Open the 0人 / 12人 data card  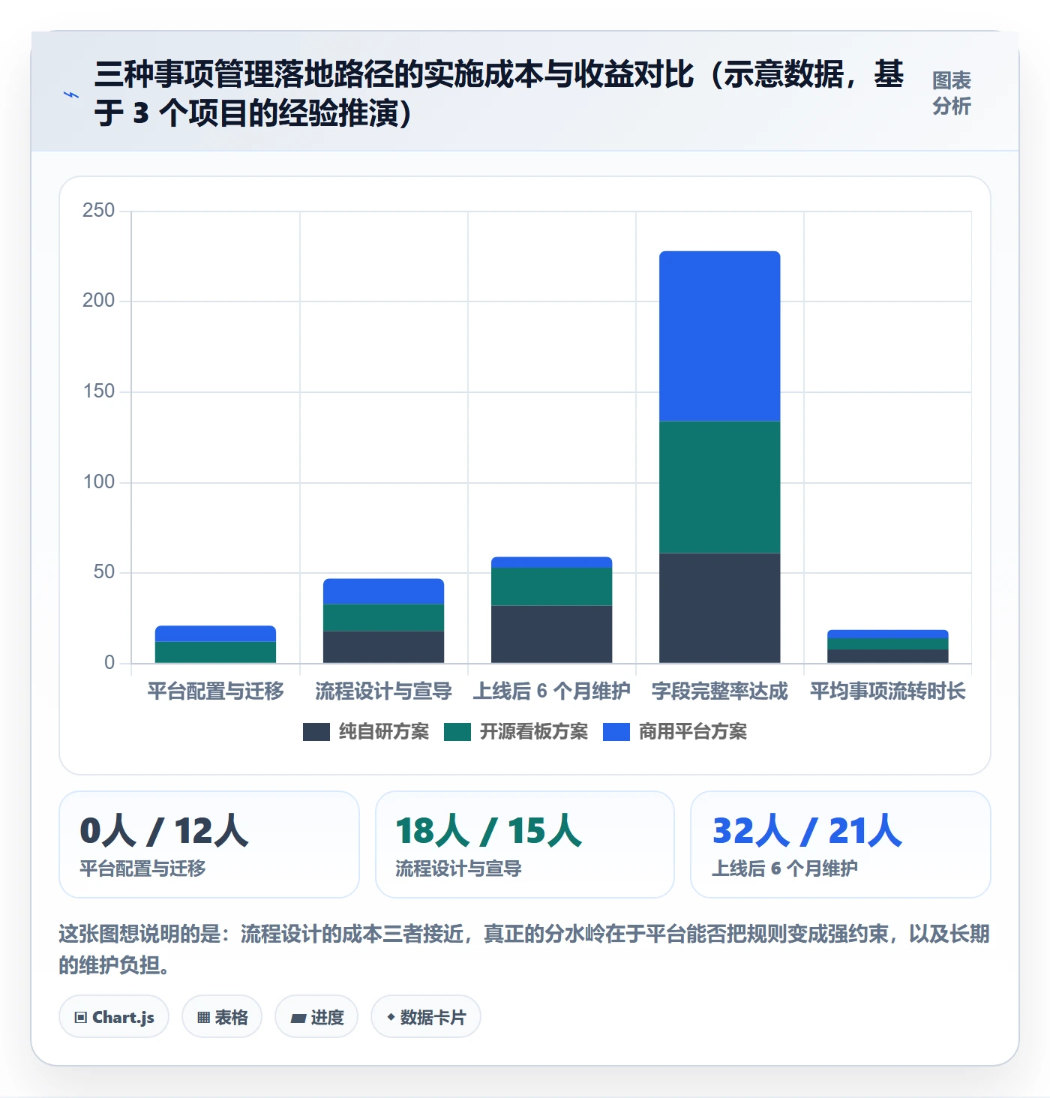(209, 844)
